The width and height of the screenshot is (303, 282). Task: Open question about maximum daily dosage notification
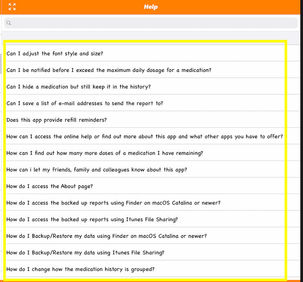coord(109,70)
